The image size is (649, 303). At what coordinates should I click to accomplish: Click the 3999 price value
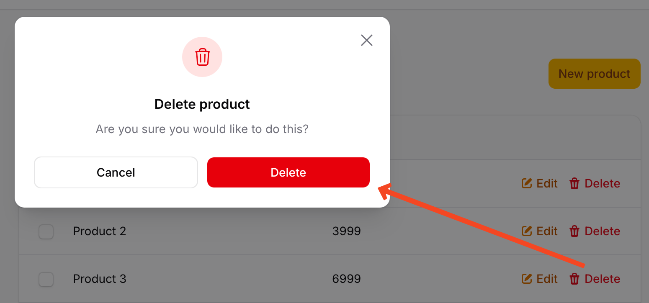tap(347, 231)
